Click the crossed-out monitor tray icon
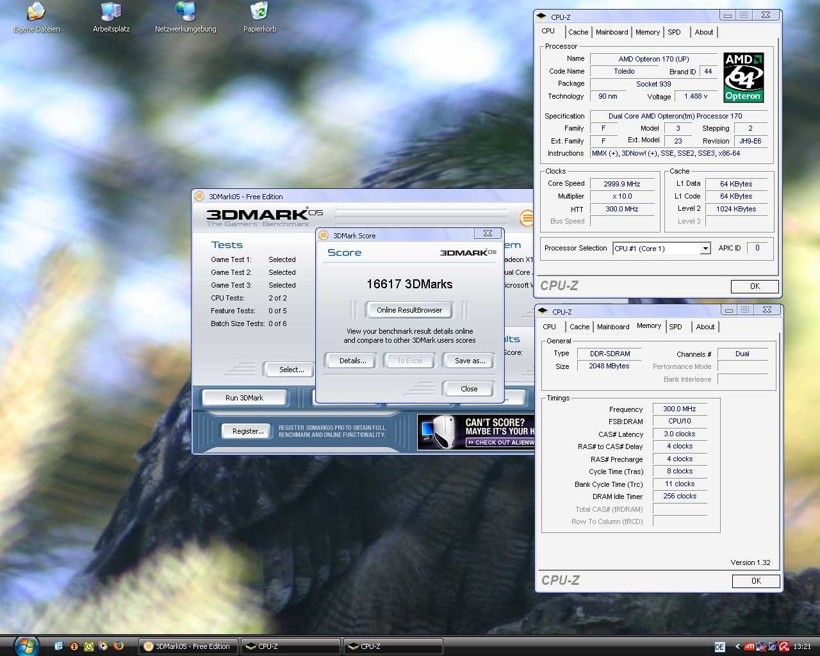 tap(773, 646)
